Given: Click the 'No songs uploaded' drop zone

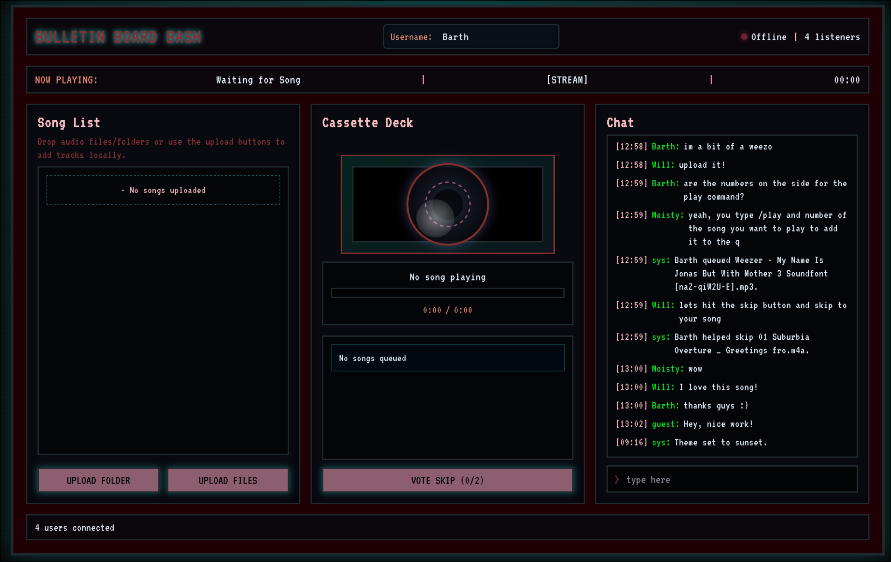Looking at the screenshot, I should coord(163,190).
